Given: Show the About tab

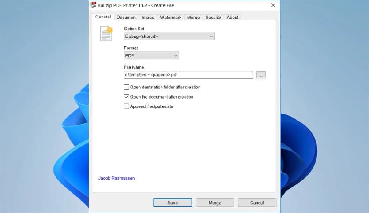Looking at the screenshot, I should 232,17.
